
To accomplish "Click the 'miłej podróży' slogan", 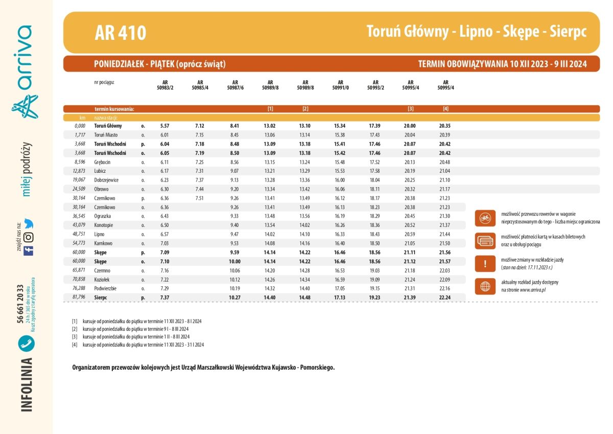I will [x=27, y=169].
